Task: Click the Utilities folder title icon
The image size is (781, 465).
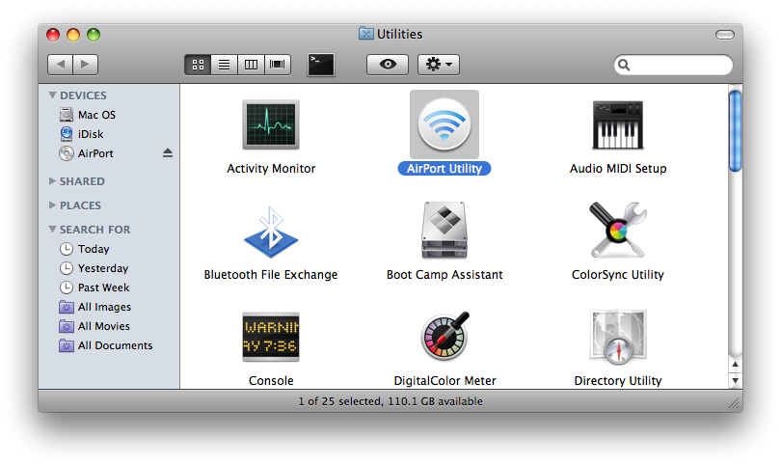Action: click(366, 34)
